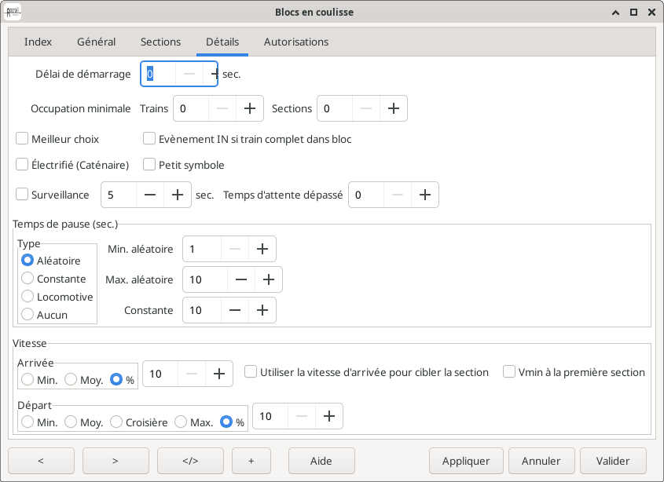664x482 pixels.
Task: Choose Croisière departure speed
Action: 117,422
